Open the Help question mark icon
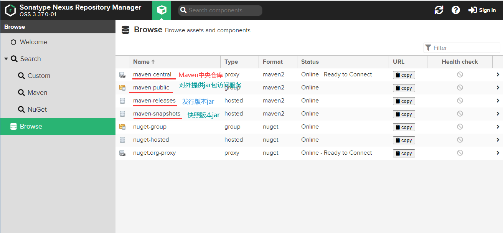The height and width of the screenshot is (233, 503). [456, 10]
